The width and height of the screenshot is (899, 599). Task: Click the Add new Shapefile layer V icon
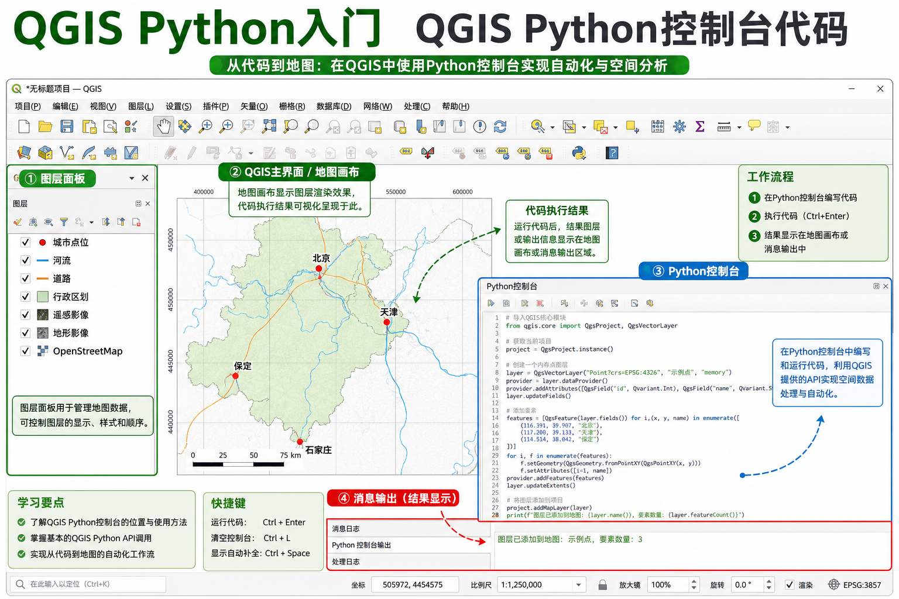coord(67,153)
